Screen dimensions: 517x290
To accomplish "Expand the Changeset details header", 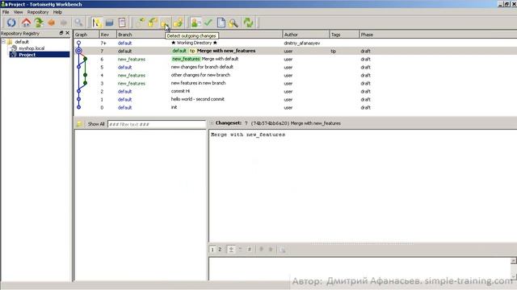I will [x=212, y=123].
